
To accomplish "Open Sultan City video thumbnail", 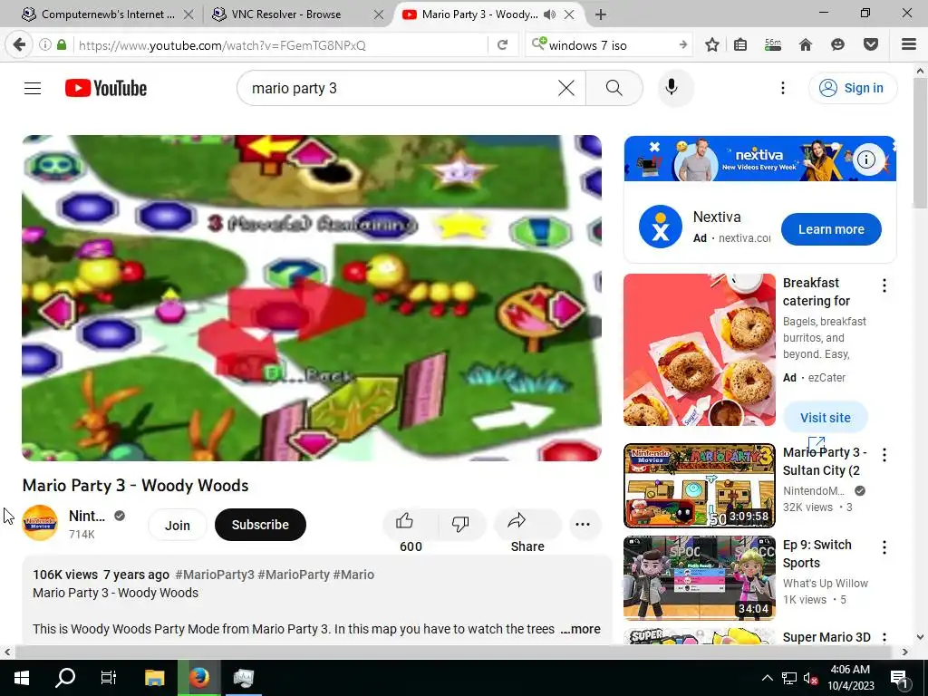I will coord(699,486).
